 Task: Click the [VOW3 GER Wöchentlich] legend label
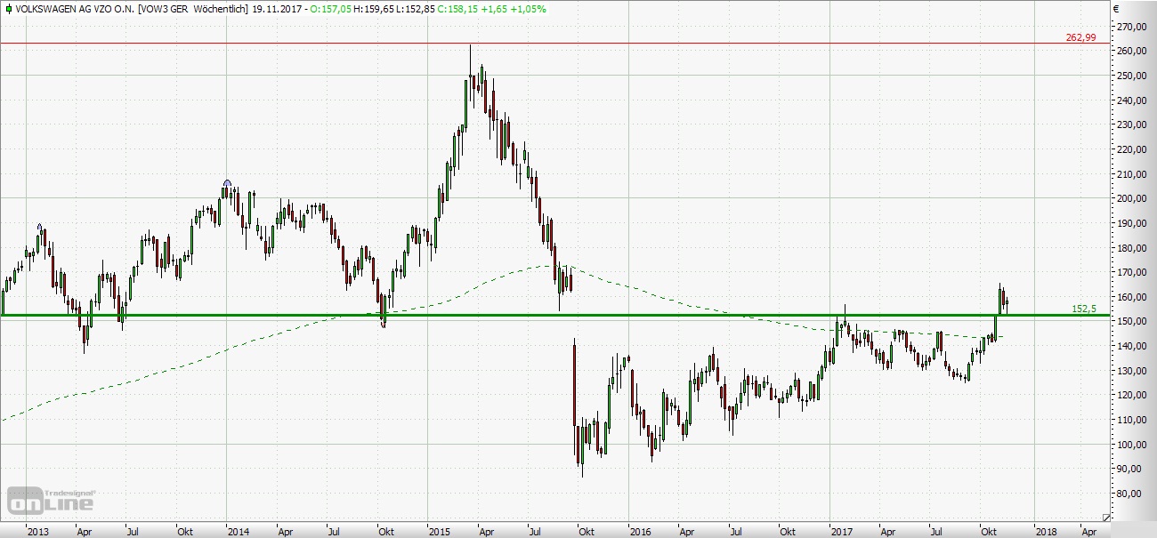coord(191,8)
